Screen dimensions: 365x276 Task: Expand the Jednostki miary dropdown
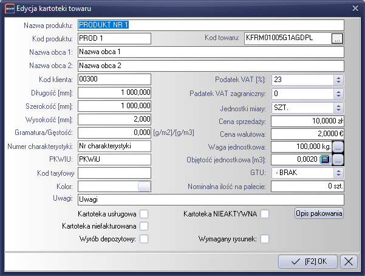(x=338, y=106)
